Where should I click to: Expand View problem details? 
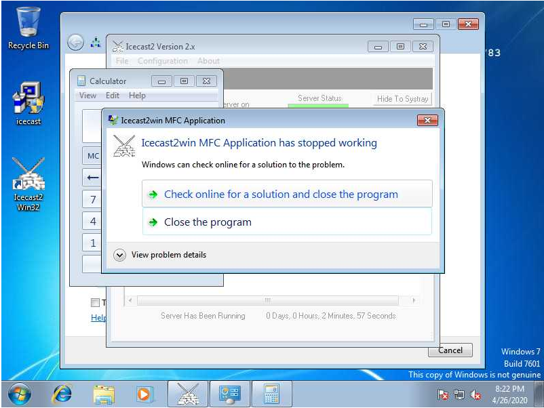click(x=120, y=255)
